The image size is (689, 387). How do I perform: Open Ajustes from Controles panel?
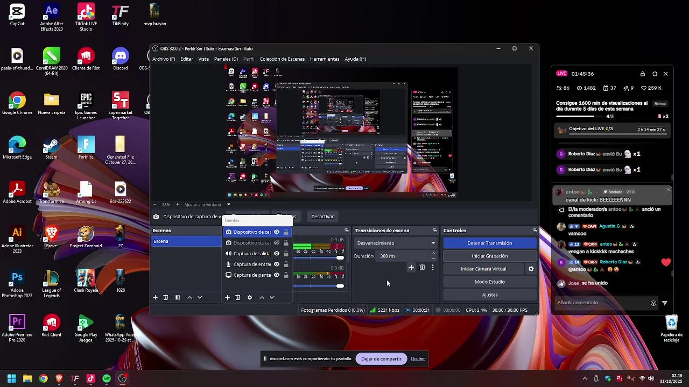490,295
